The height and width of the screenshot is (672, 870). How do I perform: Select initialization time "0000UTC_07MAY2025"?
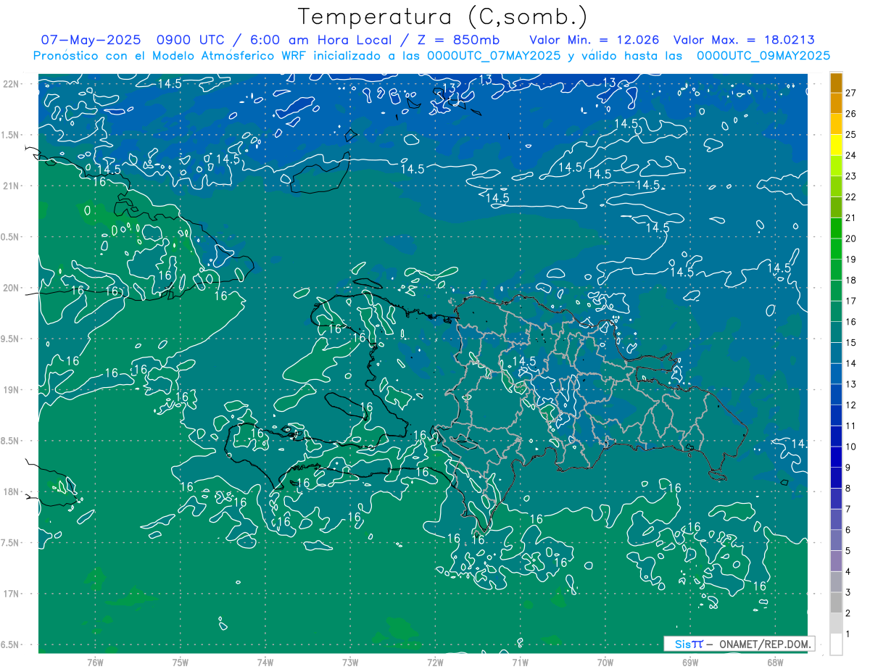(494, 56)
